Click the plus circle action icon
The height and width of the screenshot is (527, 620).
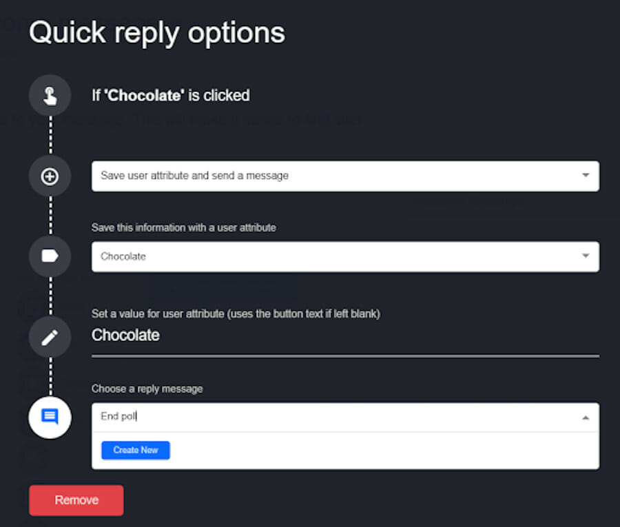point(50,176)
